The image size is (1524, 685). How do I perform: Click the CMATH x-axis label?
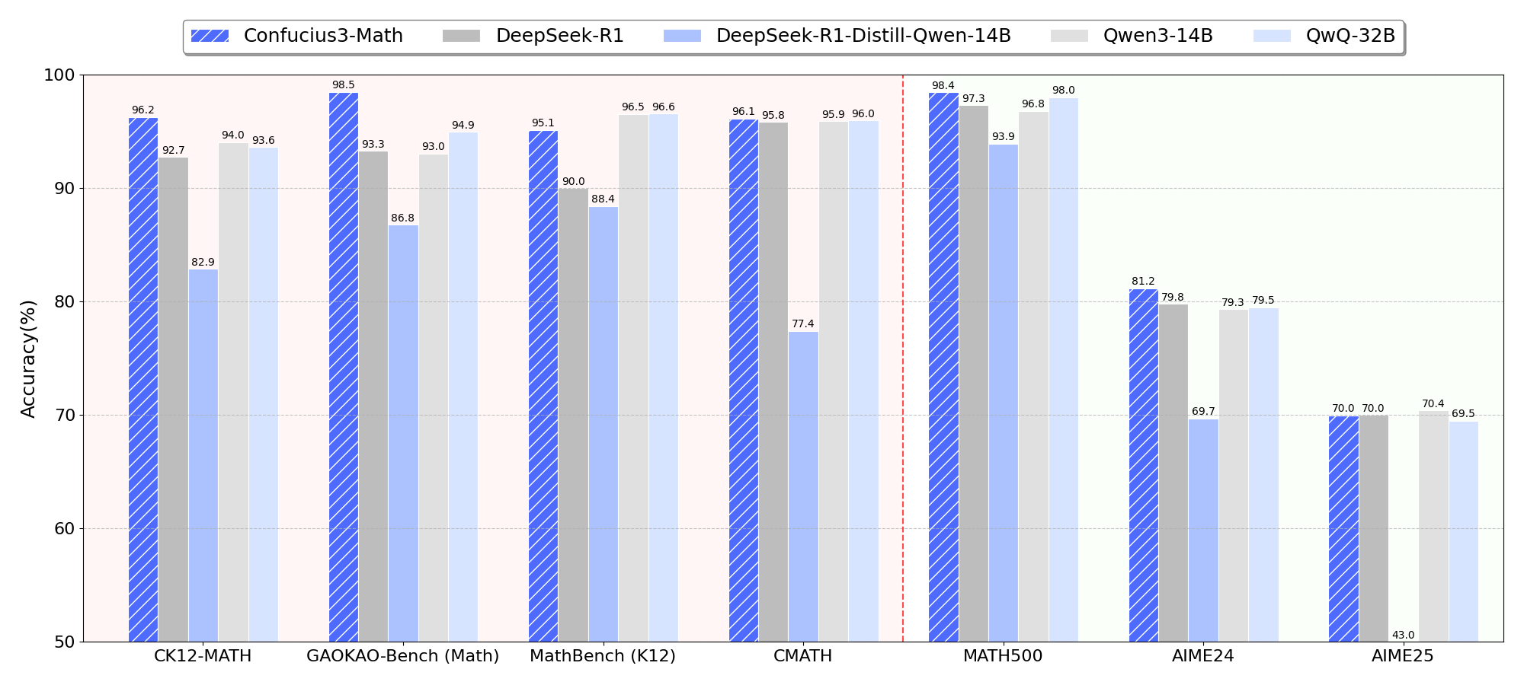click(x=803, y=656)
